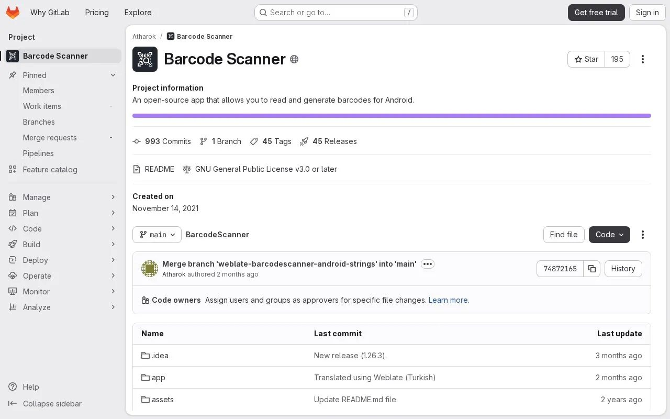The height and width of the screenshot is (419, 670).
Task: Click Atharok's commit author avatar
Action: 150,269
